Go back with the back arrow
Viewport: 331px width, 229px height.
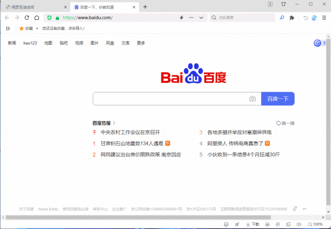[7, 18]
